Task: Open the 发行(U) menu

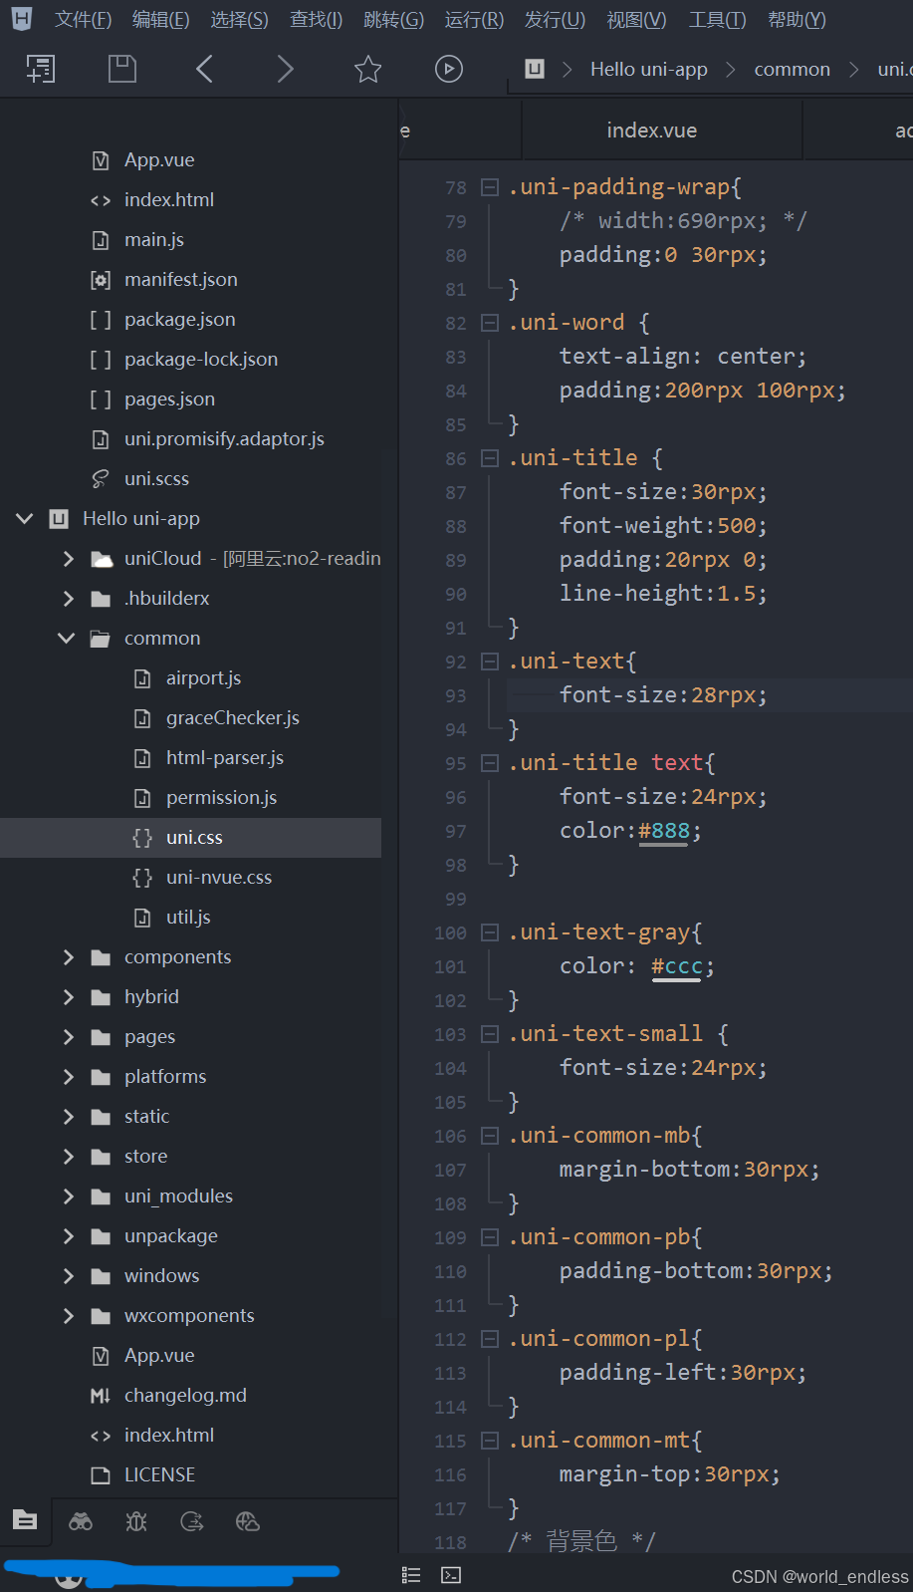Action: tap(555, 20)
